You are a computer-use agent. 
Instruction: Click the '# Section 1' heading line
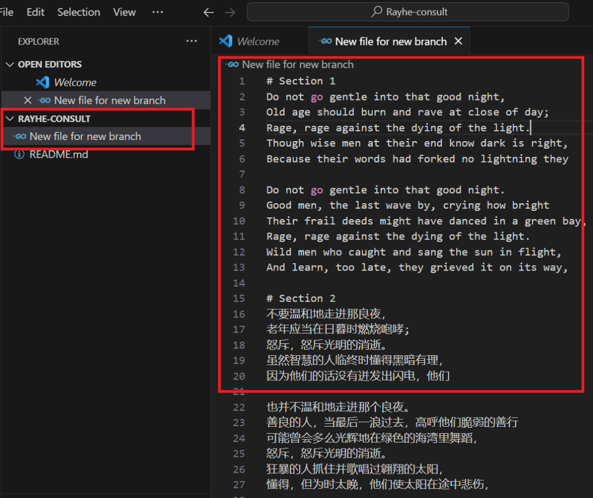click(x=301, y=81)
